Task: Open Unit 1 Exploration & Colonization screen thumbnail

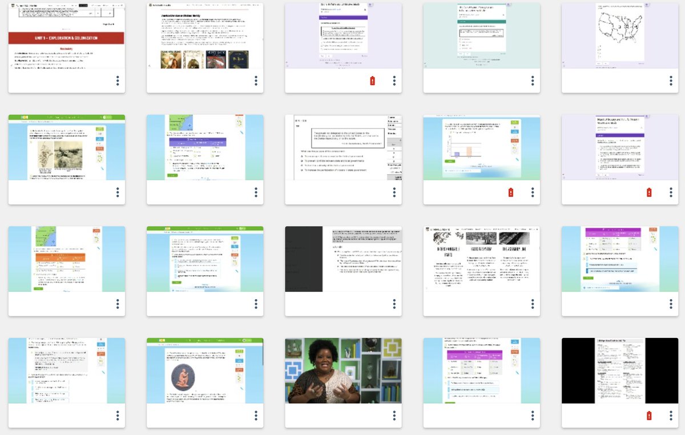Action: (66, 35)
